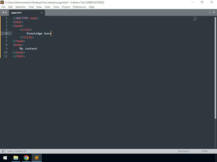This screenshot has height=162, width=217.
Task: Go to next tab with right arrow
Action: (x=6, y=13)
